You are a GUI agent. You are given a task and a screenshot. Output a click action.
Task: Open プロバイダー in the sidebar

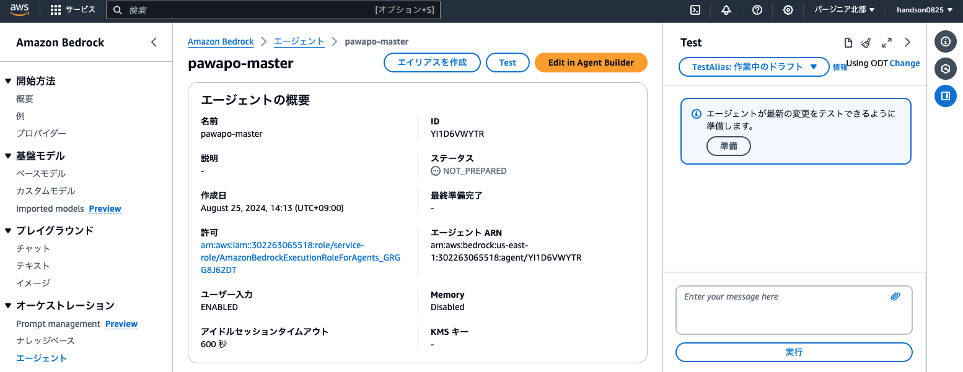[41, 134]
